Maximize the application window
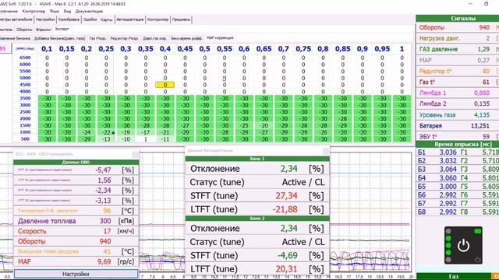Screen dimensions: 499x280 (x=486, y=4)
